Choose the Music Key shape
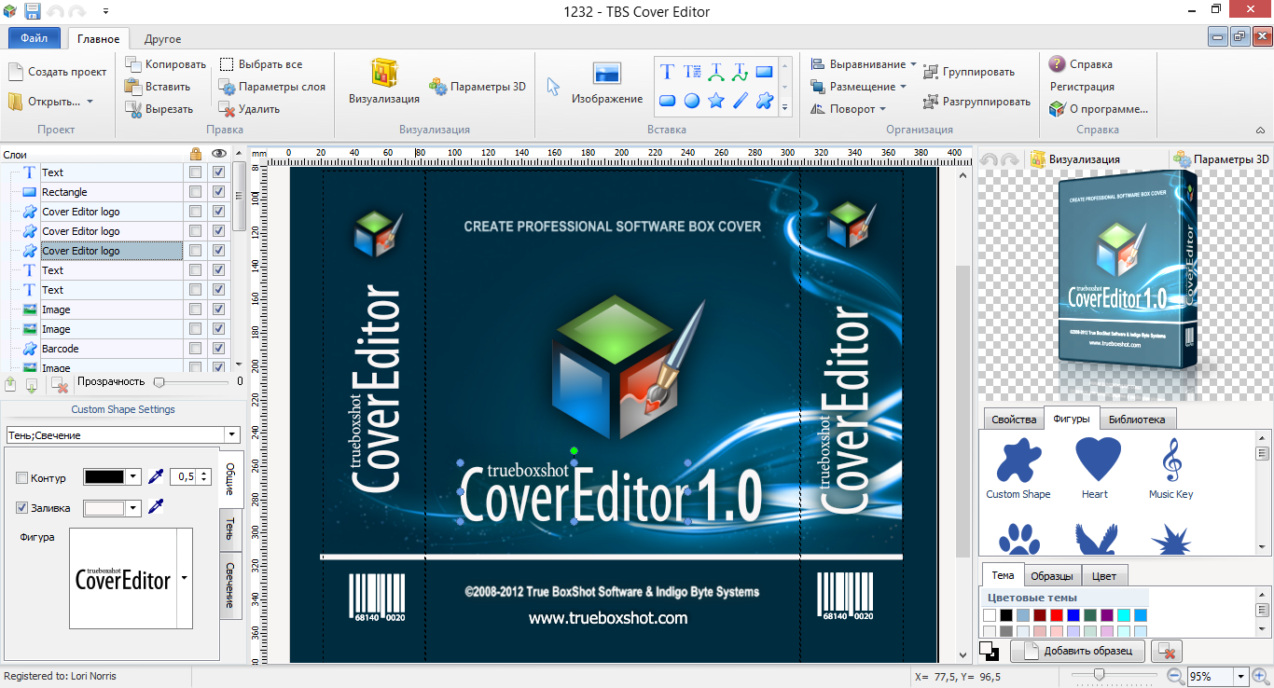The image size is (1274, 688). pos(1170,468)
